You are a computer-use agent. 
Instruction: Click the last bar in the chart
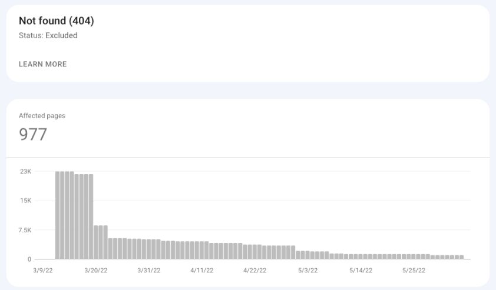[461, 256]
